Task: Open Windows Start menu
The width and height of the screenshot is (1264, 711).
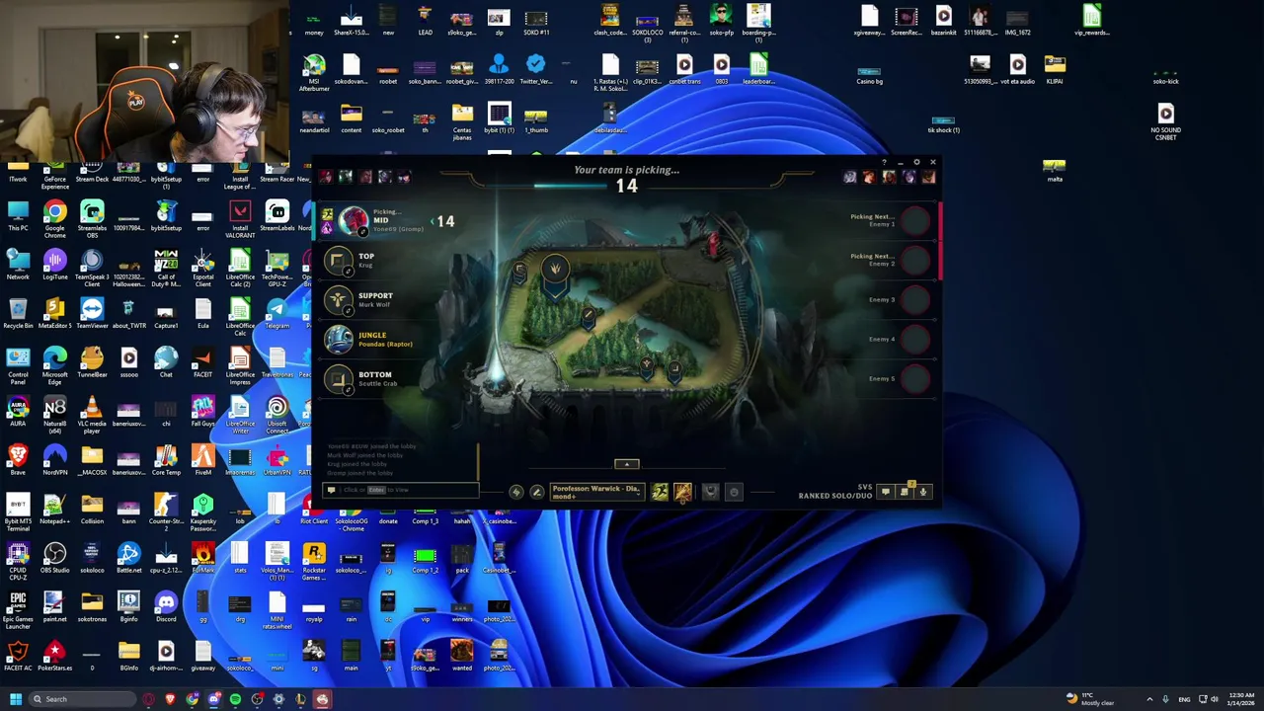Action: (16, 699)
